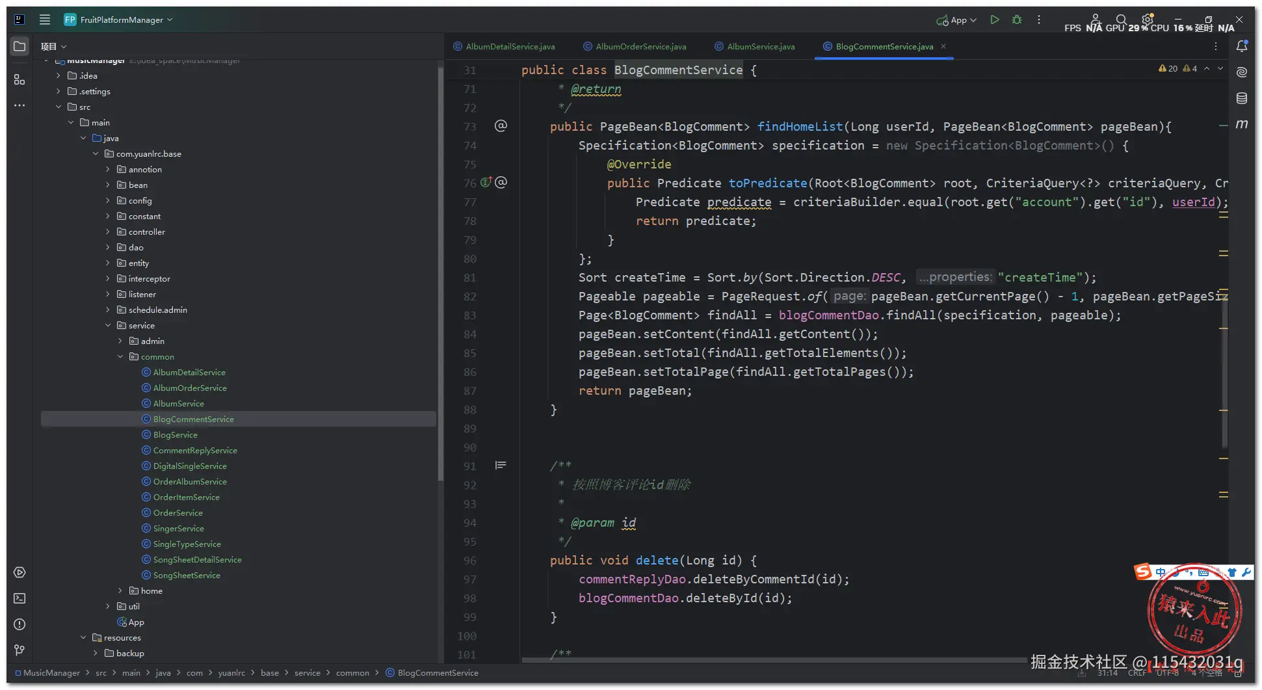
Task: Click the project tree vertical scrollbar
Action: pyautogui.click(x=440, y=273)
